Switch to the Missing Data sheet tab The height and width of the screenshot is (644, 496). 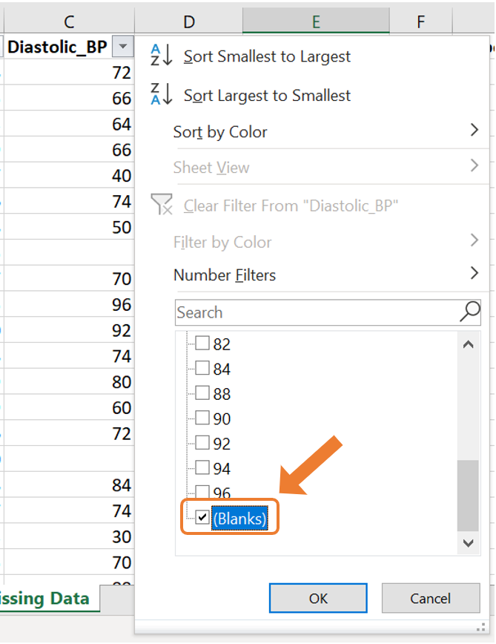click(x=44, y=599)
